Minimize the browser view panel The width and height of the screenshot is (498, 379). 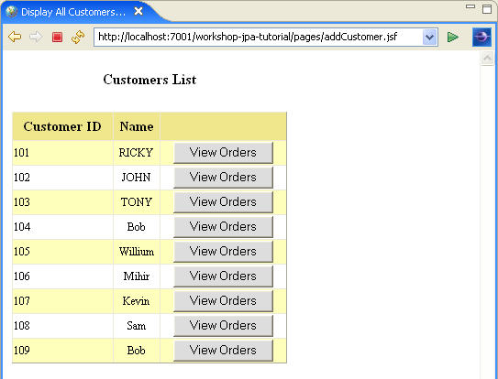pos(470,6)
